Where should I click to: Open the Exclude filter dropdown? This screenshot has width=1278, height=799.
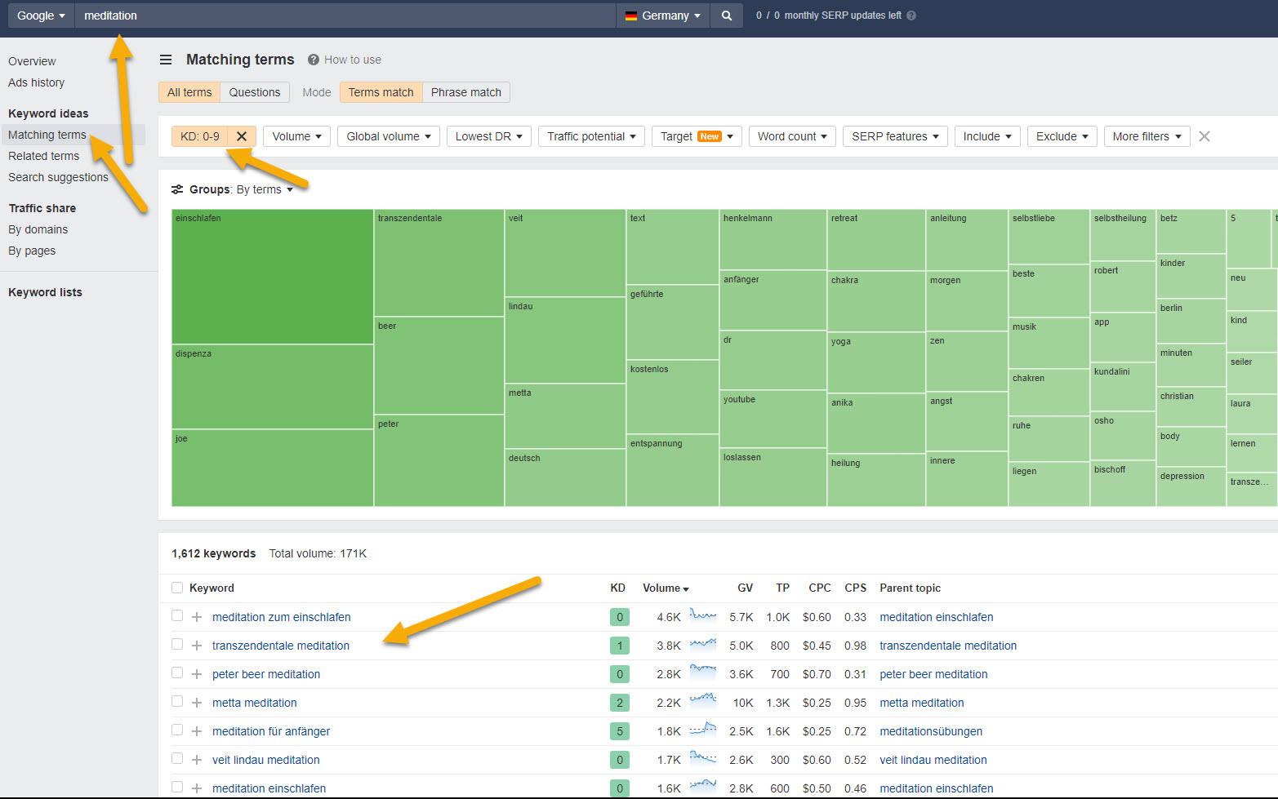pyautogui.click(x=1062, y=136)
